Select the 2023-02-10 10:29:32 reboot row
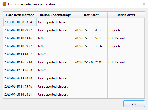This screenshot has height=110, width=148. pos(74,30)
